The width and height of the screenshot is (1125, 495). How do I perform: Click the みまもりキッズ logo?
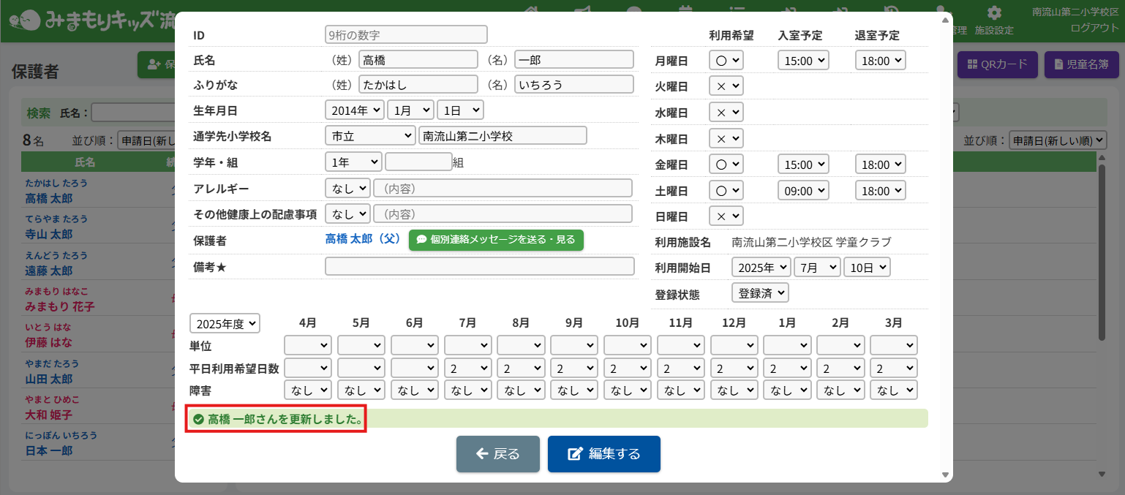(x=88, y=20)
